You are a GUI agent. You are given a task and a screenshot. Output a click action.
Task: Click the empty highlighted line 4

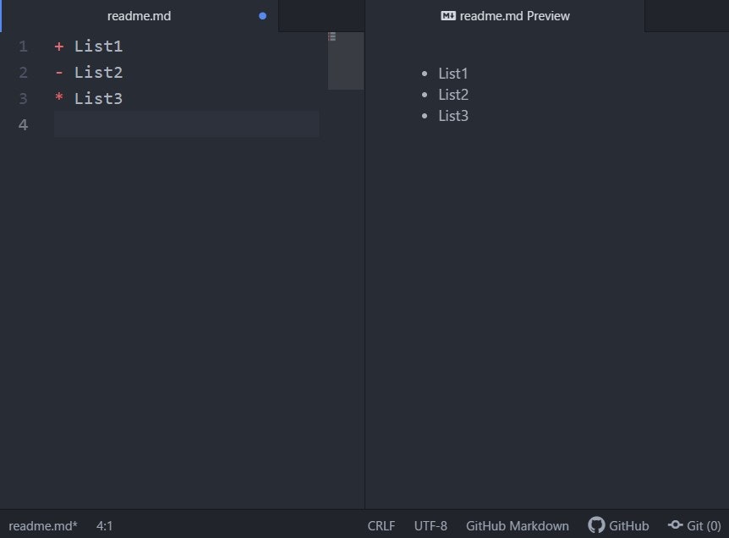pyautogui.click(x=186, y=124)
